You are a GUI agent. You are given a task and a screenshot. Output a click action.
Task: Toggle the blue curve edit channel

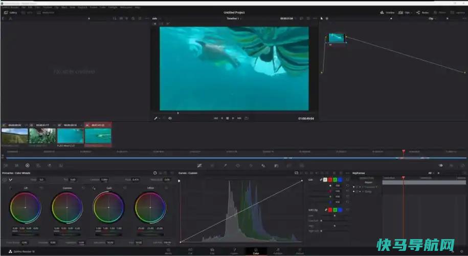click(340, 180)
